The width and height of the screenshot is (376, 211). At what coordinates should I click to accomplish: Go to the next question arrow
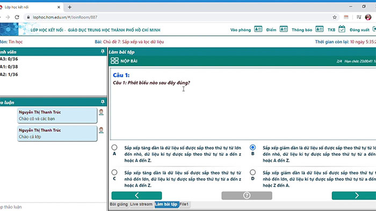(354, 195)
